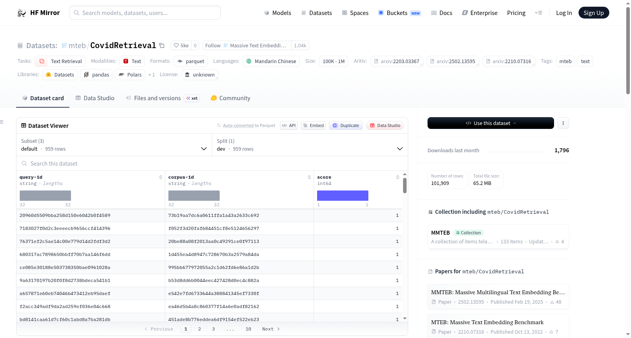Screen dimensions: 631x338
Task: Open arxiv:2203.03367 paper tag
Action: 397,61
